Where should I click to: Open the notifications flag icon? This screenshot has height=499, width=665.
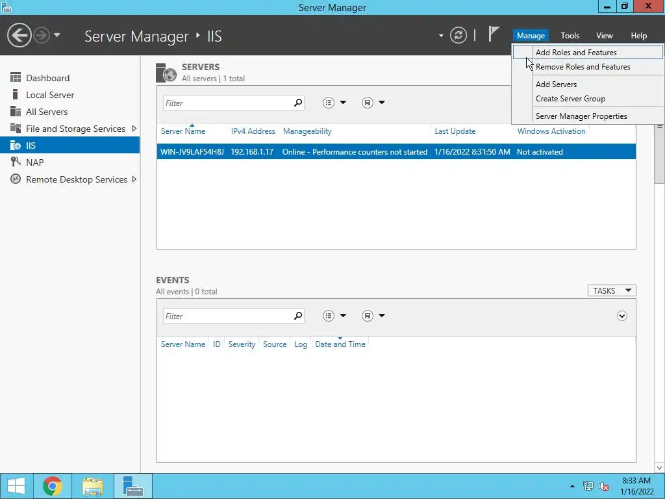tap(494, 34)
